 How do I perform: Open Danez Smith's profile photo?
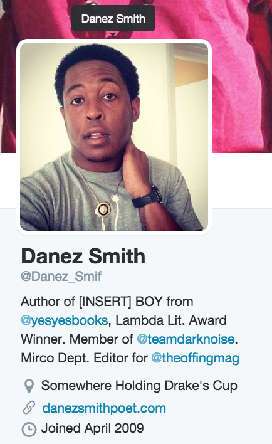(x=114, y=137)
